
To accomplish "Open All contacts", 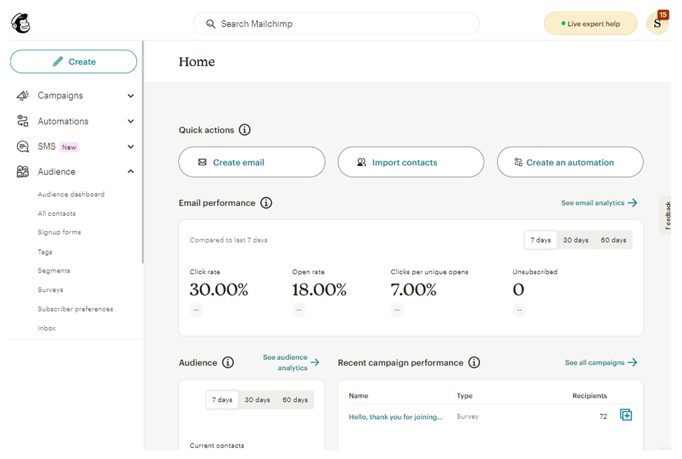I will coord(57,213).
